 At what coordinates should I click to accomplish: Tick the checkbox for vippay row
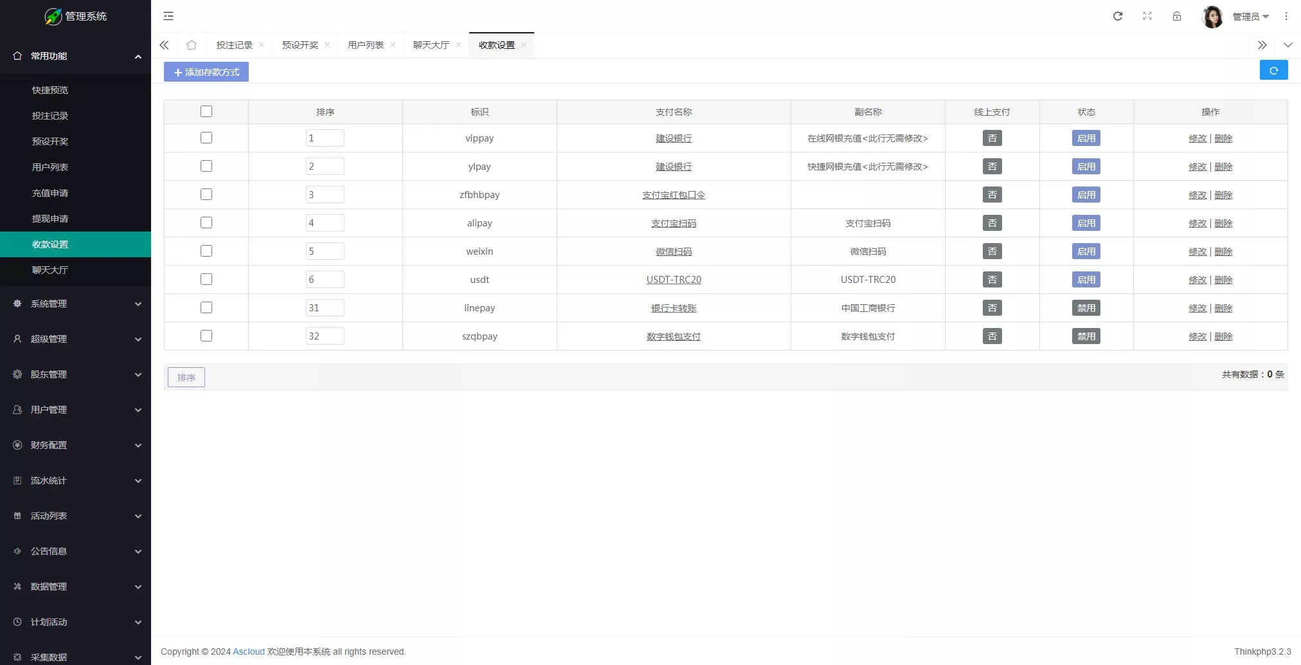pos(206,138)
